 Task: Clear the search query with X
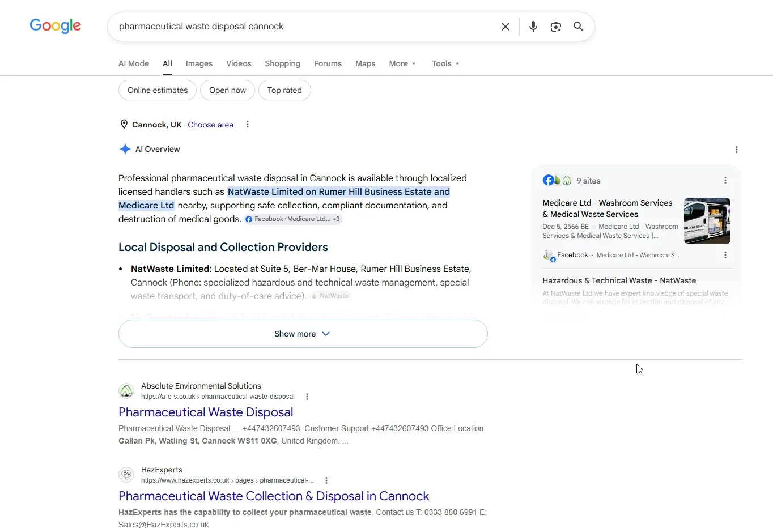pyautogui.click(x=506, y=27)
